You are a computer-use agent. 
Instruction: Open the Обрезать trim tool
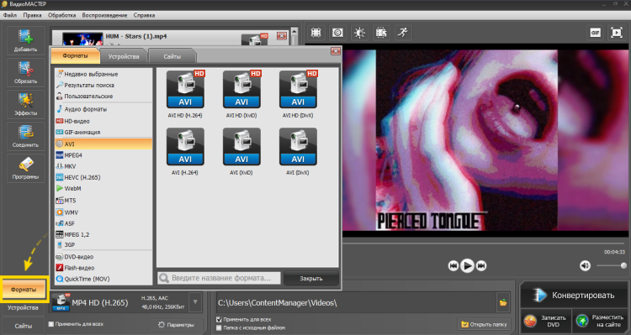(25, 72)
